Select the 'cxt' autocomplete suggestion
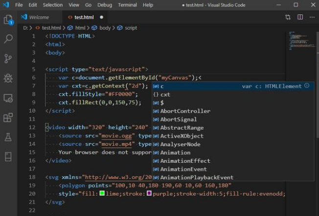This screenshot has width=319, height=216. pyautogui.click(x=165, y=94)
